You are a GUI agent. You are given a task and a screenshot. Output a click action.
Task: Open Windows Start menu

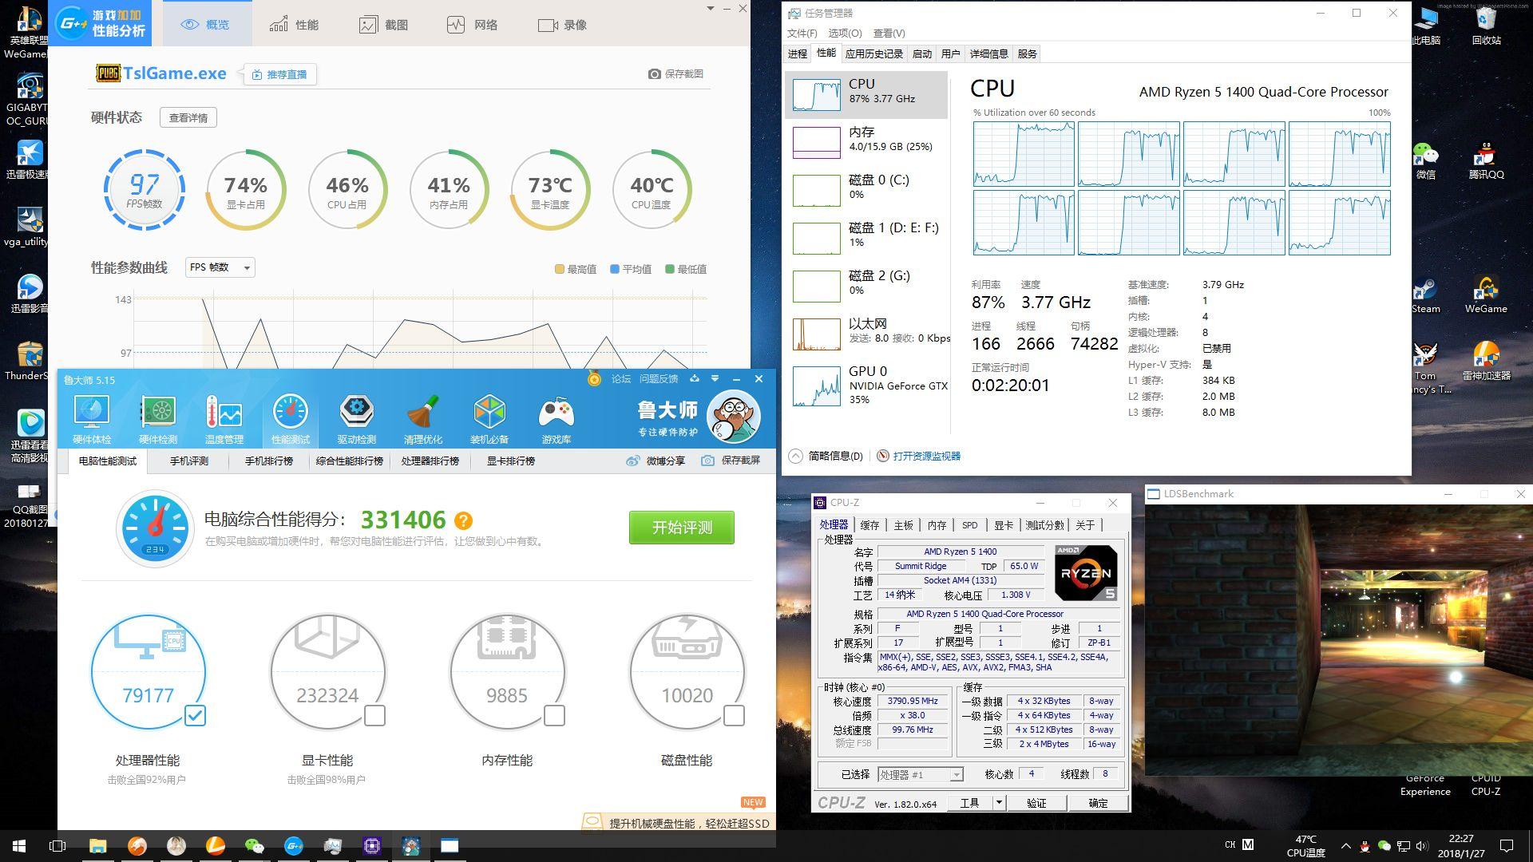point(19,846)
